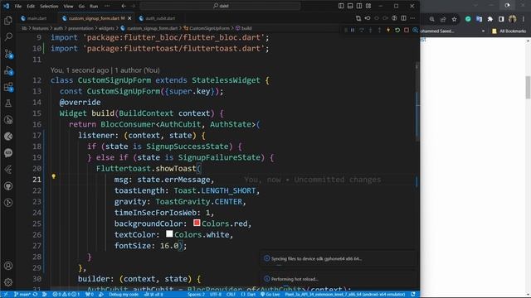Click the editor vertical scrollbar
531x298 pixels.
[x=417, y=101]
